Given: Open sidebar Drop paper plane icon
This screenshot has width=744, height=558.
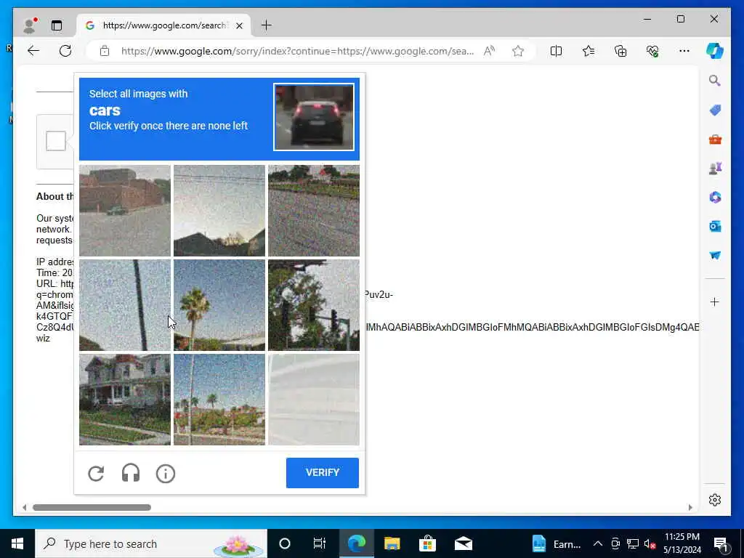Looking at the screenshot, I should (x=715, y=255).
